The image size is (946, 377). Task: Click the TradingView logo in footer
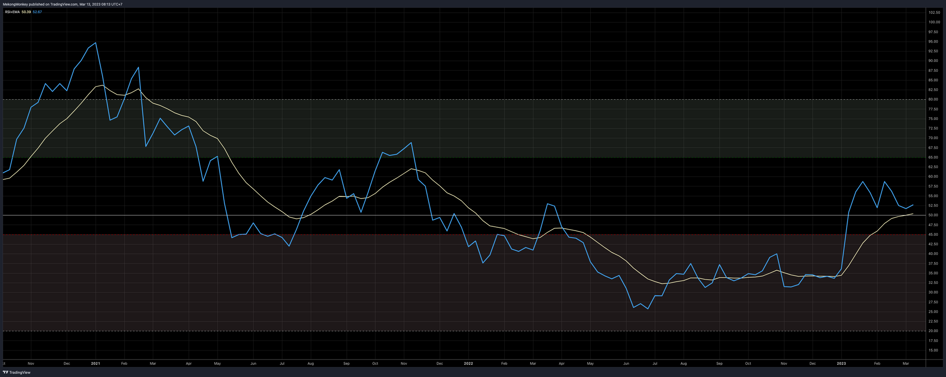[18, 372]
